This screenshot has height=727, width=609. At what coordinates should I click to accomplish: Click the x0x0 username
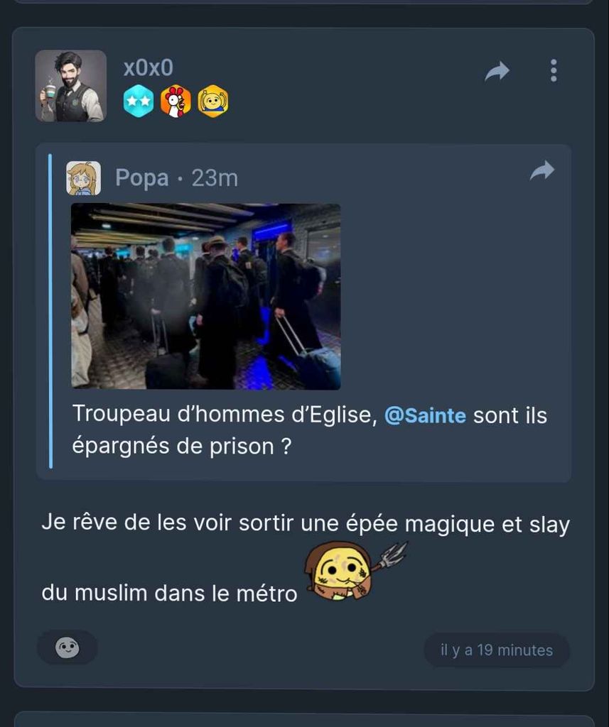148,68
